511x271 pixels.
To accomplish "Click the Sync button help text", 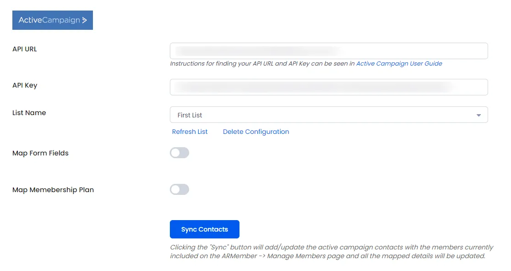I will click(x=332, y=251).
